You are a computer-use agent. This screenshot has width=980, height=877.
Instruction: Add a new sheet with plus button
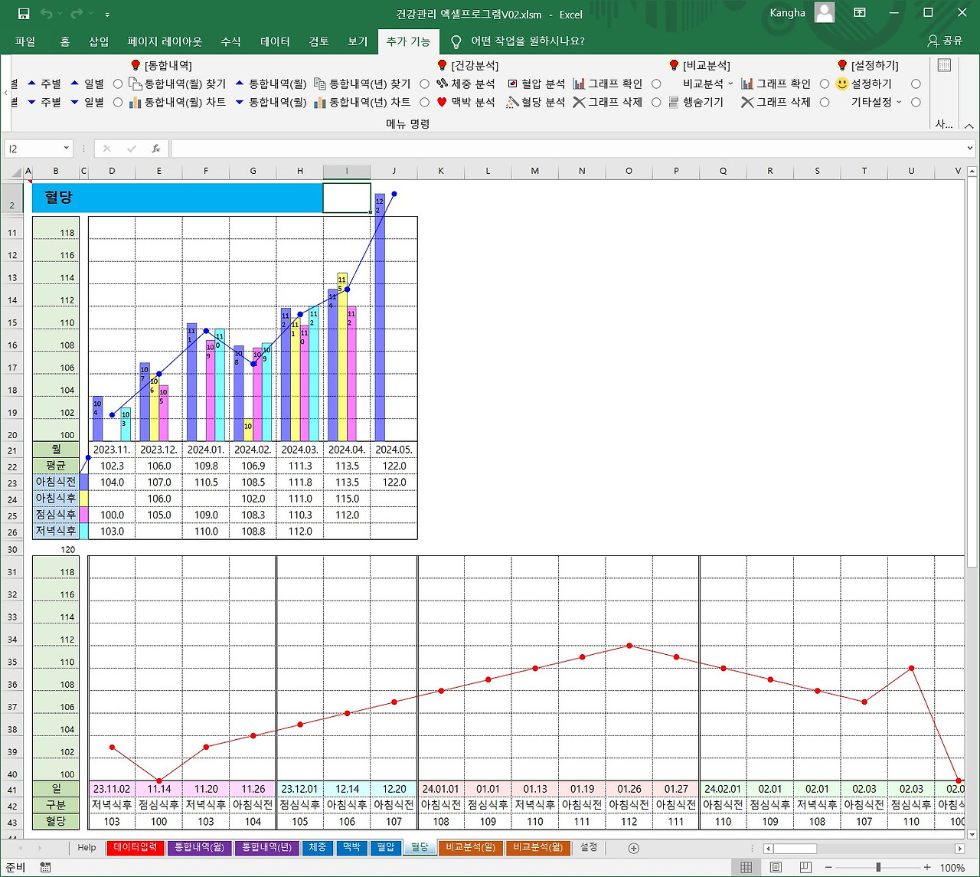point(633,848)
